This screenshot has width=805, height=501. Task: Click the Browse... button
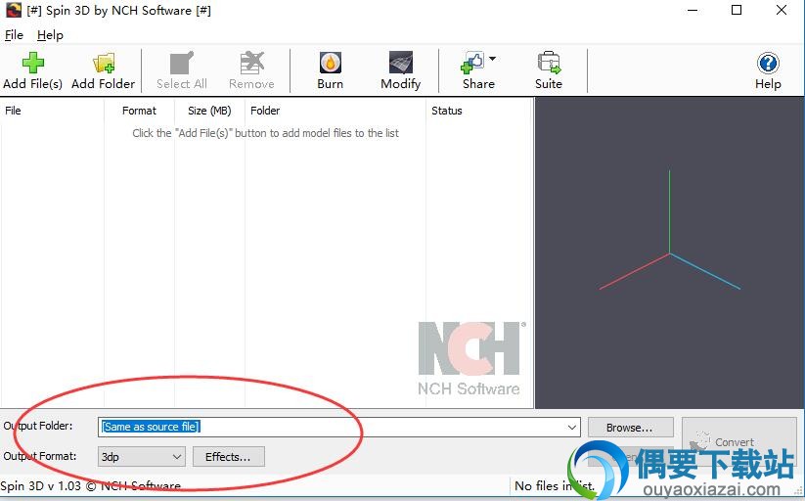click(630, 428)
